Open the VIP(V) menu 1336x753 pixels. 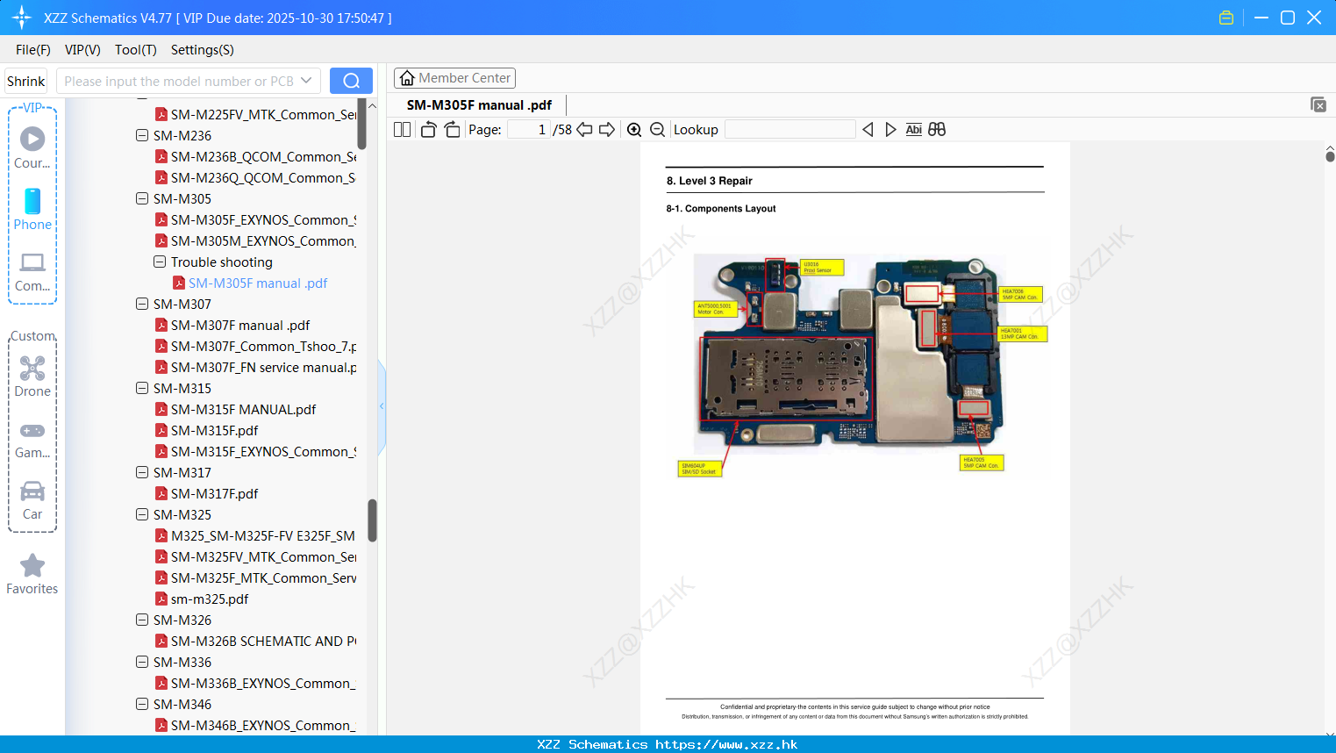[x=82, y=50]
